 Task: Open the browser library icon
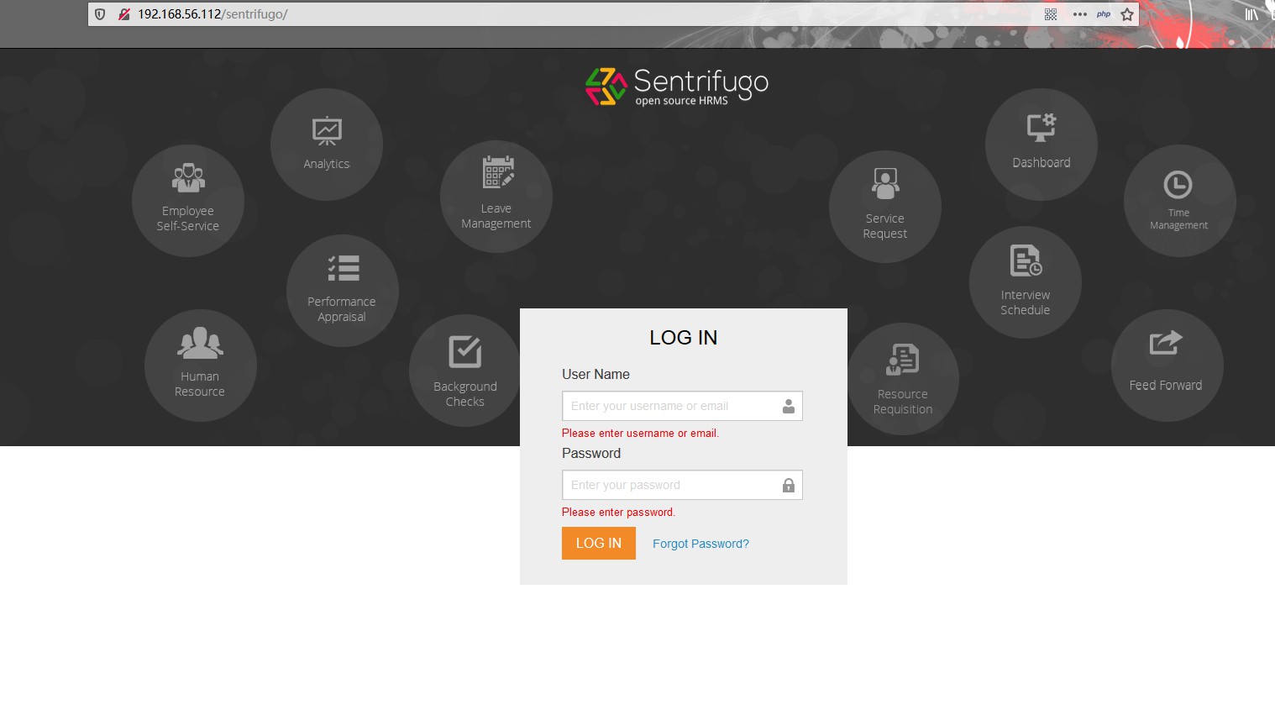[x=1251, y=14]
